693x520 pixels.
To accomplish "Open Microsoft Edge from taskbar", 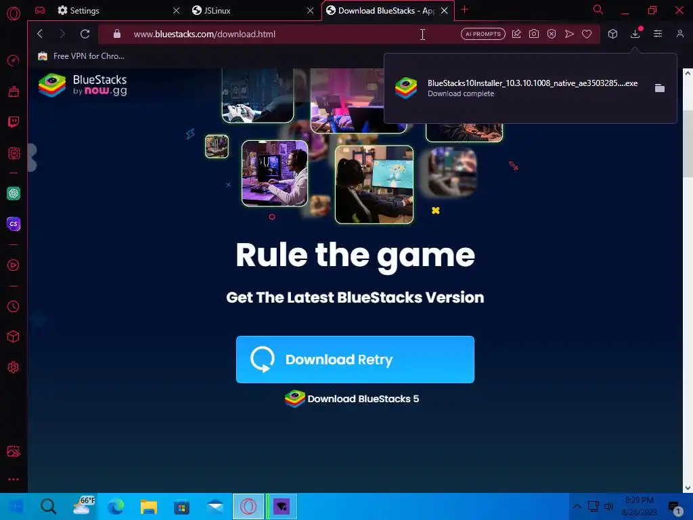I will pyautogui.click(x=116, y=506).
